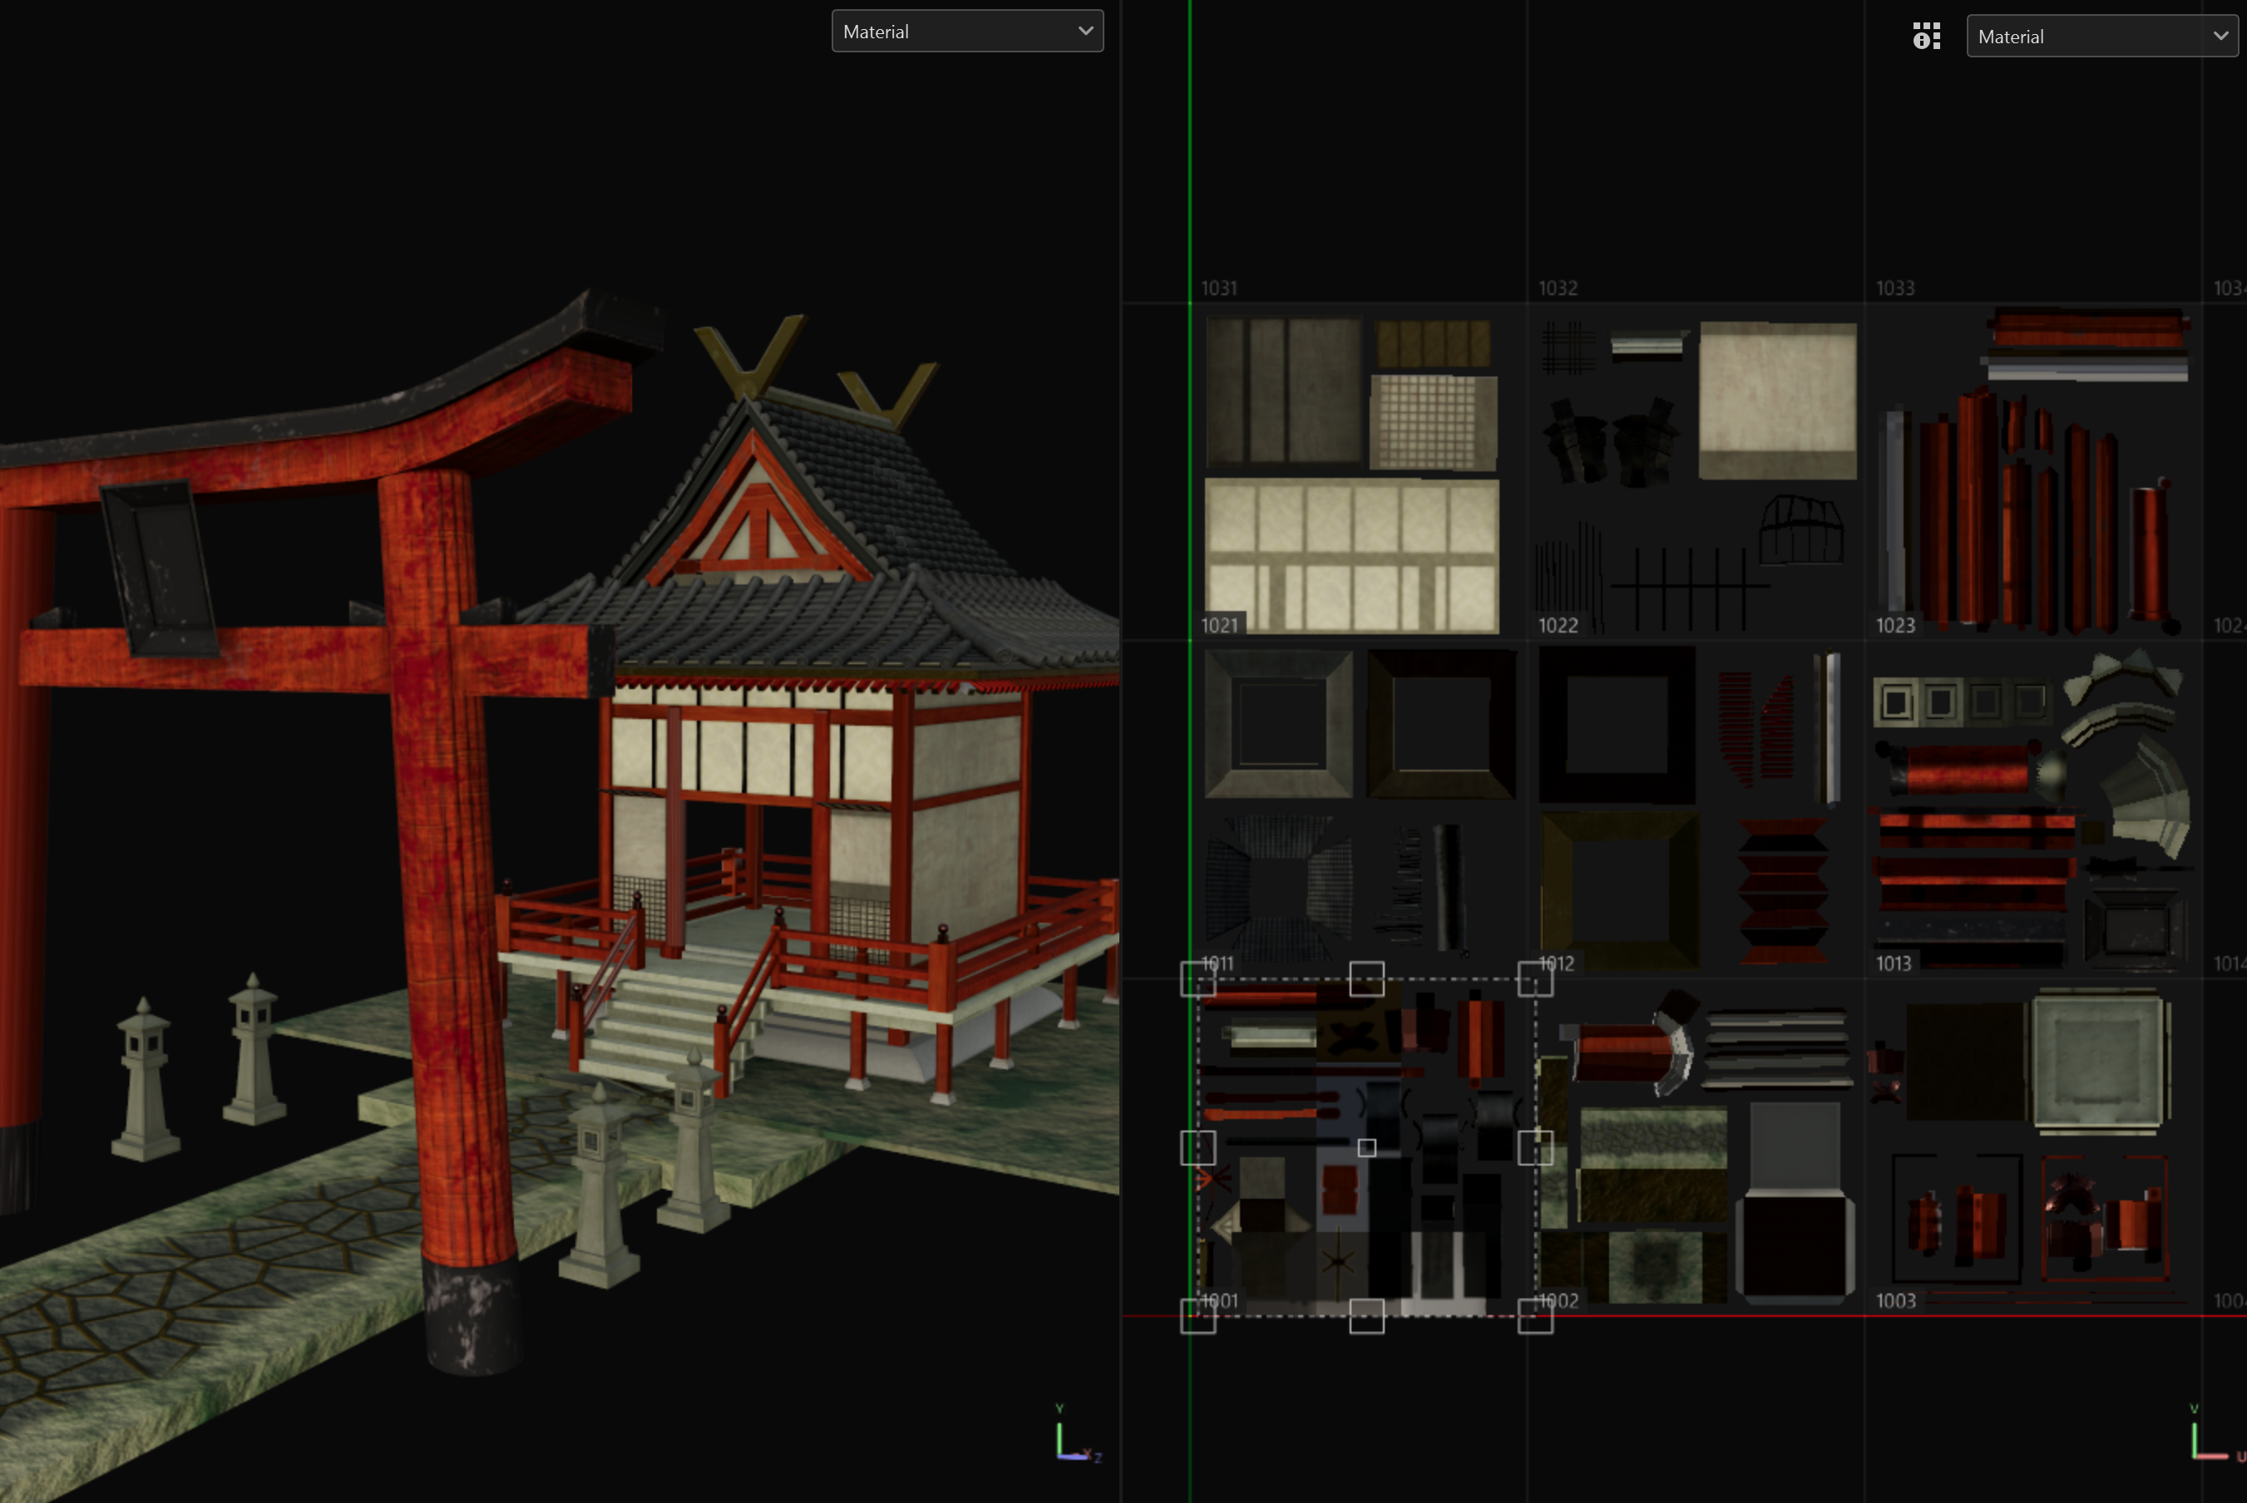Select UV tile 1003 with the lantern parts
This screenshot has height=1503, width=2247.
click(2033, 1147)
